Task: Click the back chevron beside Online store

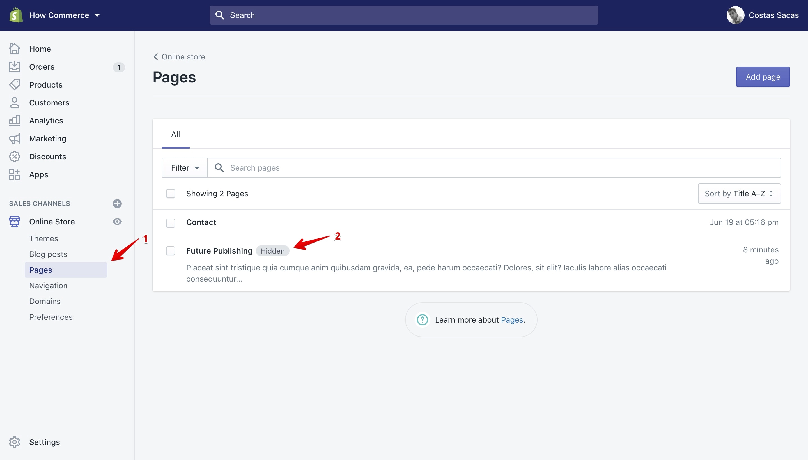Action: point(155,57)
